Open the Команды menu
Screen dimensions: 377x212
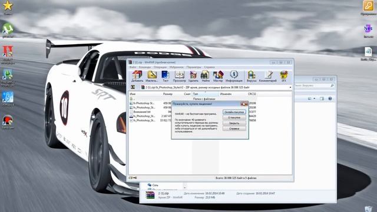145,67
